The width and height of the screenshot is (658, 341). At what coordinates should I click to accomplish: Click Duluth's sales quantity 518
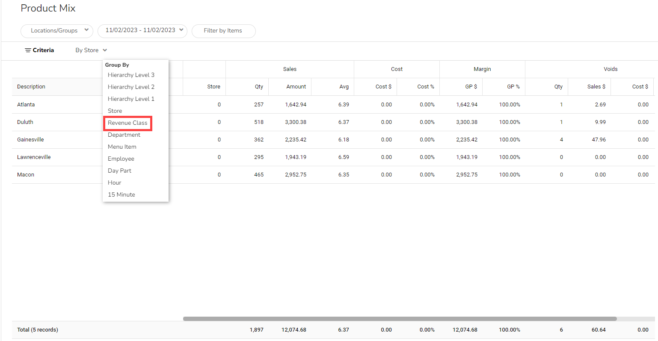[x=259, y=122]
